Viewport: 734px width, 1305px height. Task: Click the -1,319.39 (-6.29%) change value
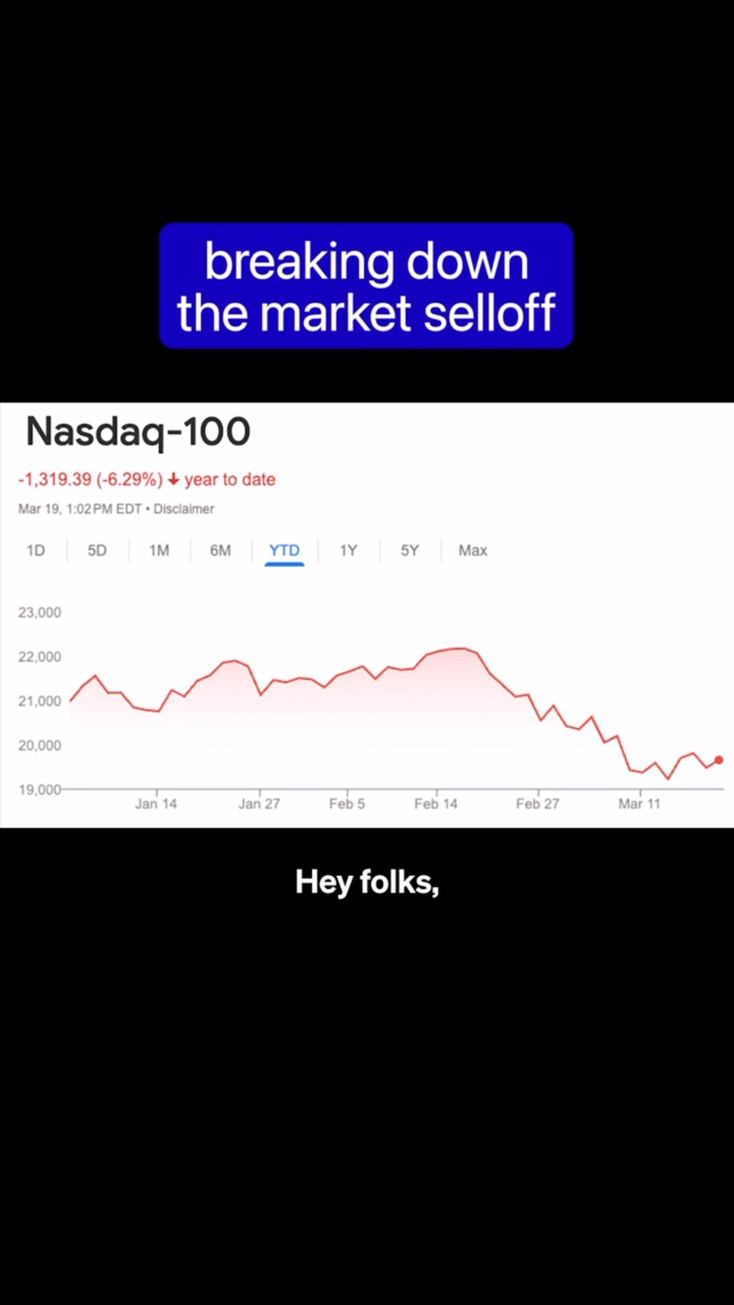[90, 479]
